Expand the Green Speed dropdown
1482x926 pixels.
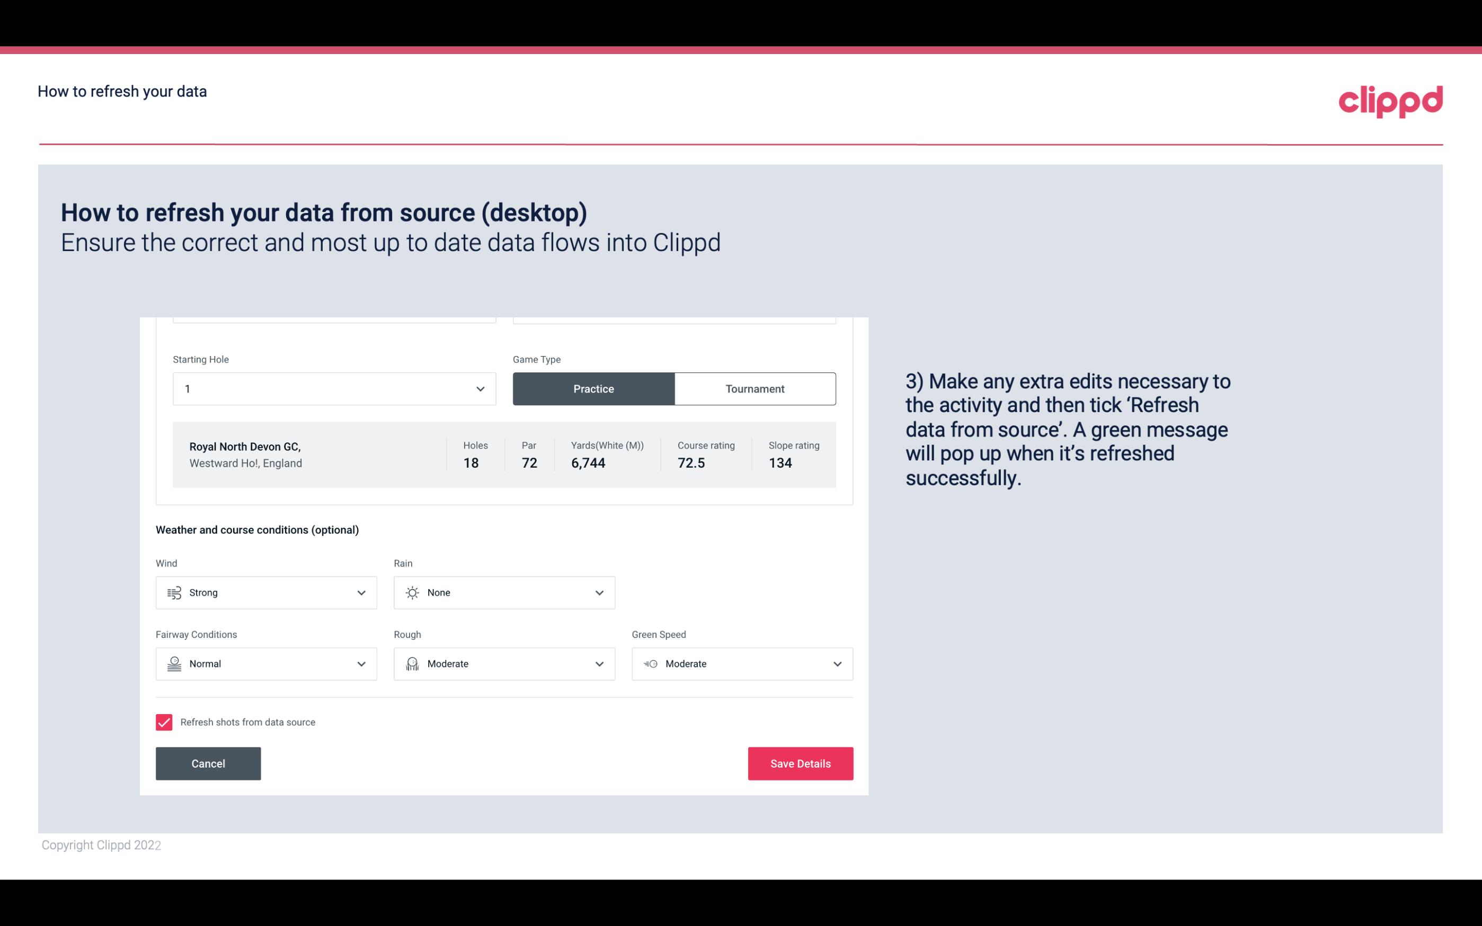tap(837, 664)
